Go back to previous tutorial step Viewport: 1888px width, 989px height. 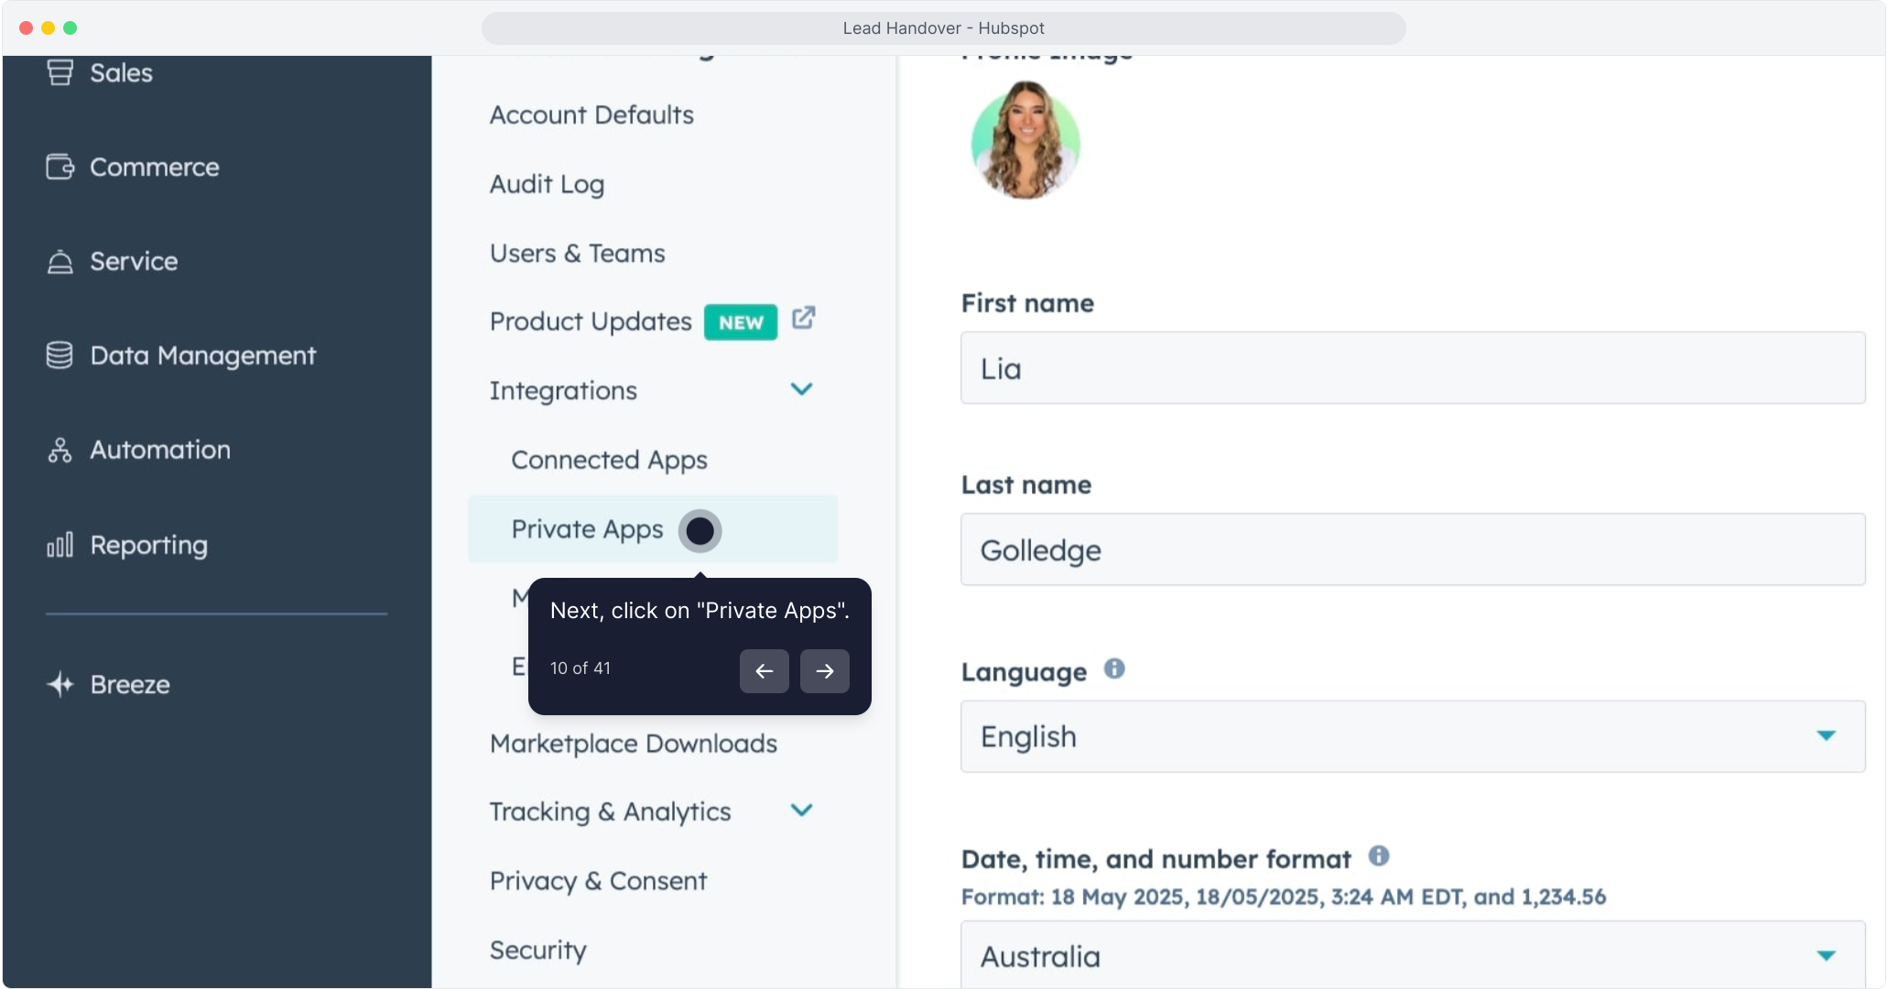(764, 671)
